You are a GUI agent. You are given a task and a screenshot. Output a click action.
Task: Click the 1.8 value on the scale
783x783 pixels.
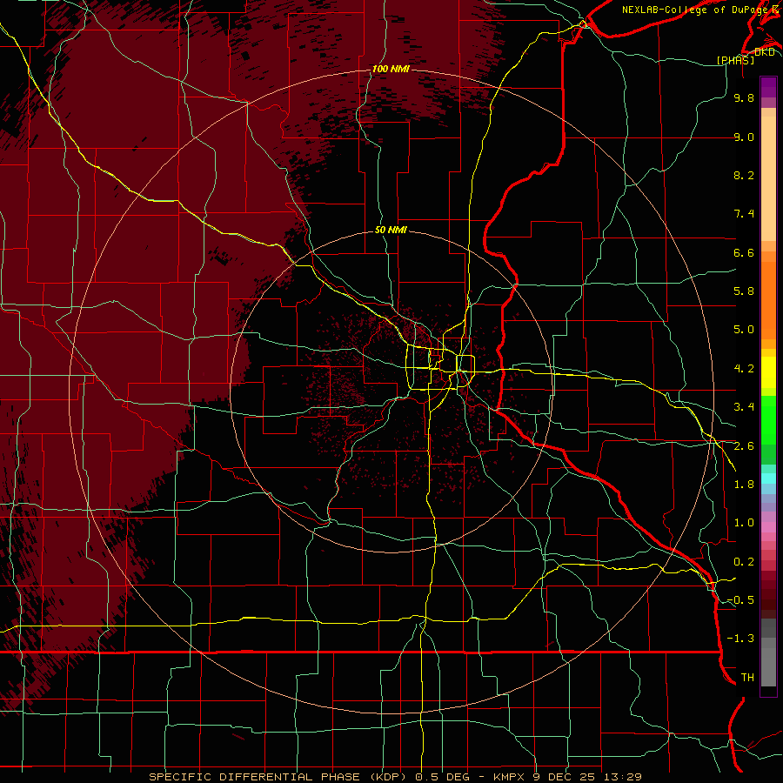pos(744,485)
